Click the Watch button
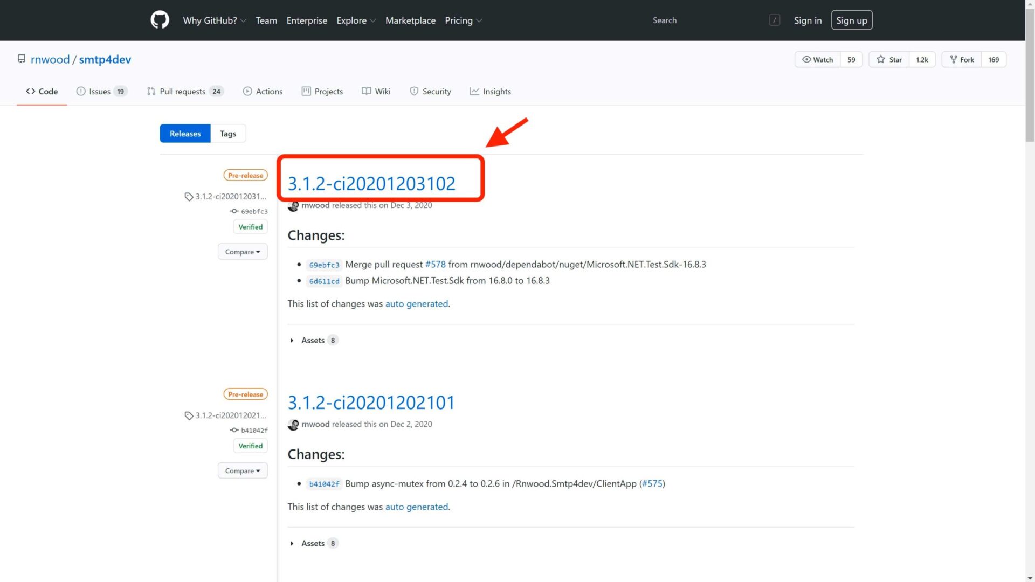This screenshot has height=582, width=1035. [818, 59]
